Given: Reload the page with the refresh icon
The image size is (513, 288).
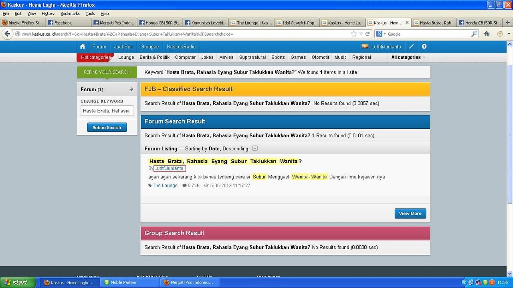Looking at the screenshot, I should [367, 34].
